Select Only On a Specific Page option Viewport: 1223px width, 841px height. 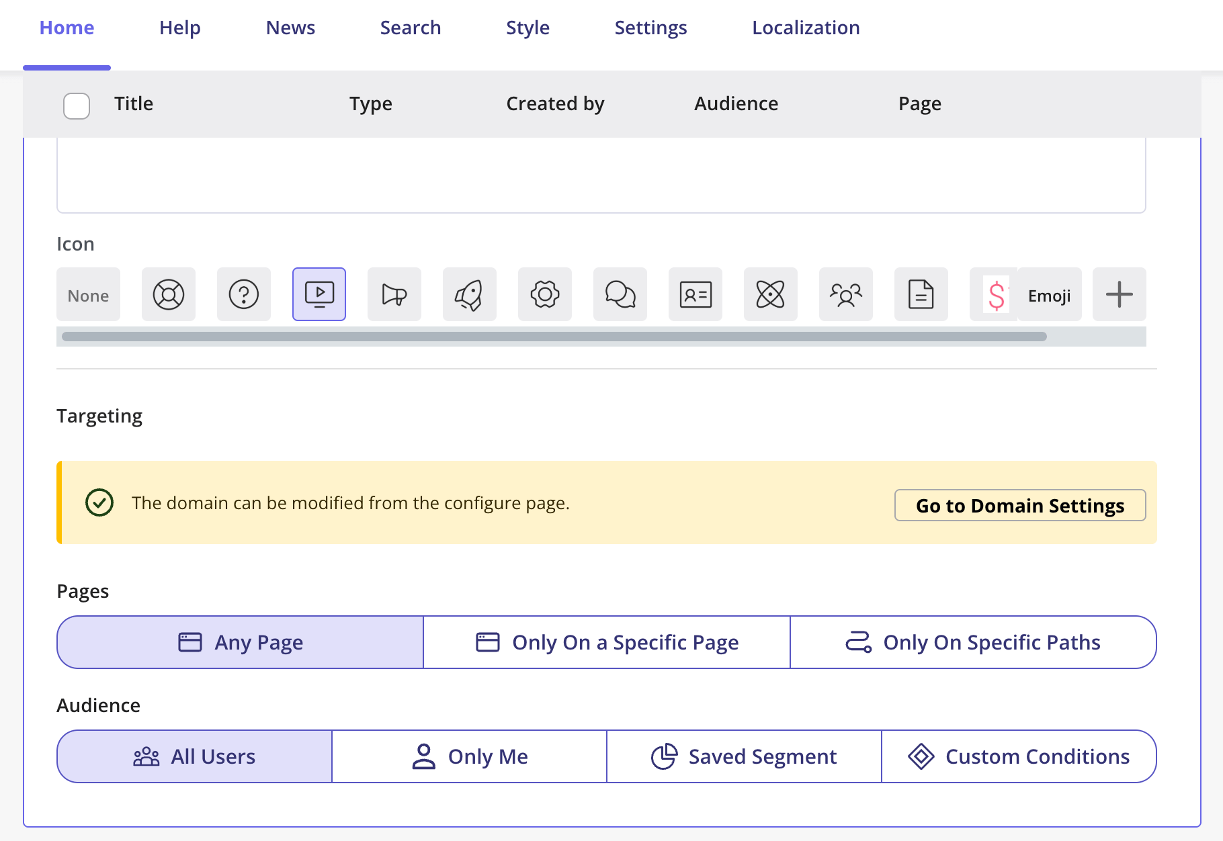pyautogui.click(x=607, y=642)
